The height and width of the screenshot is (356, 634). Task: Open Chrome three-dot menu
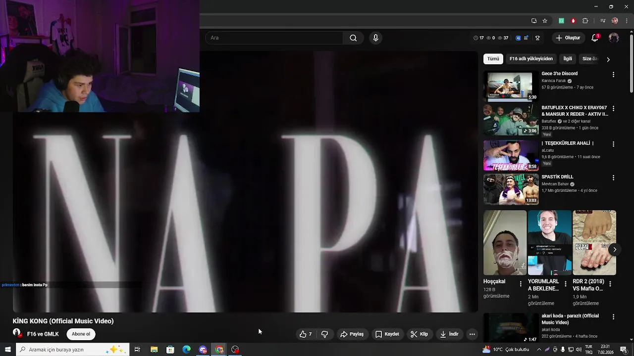point(627,21)
